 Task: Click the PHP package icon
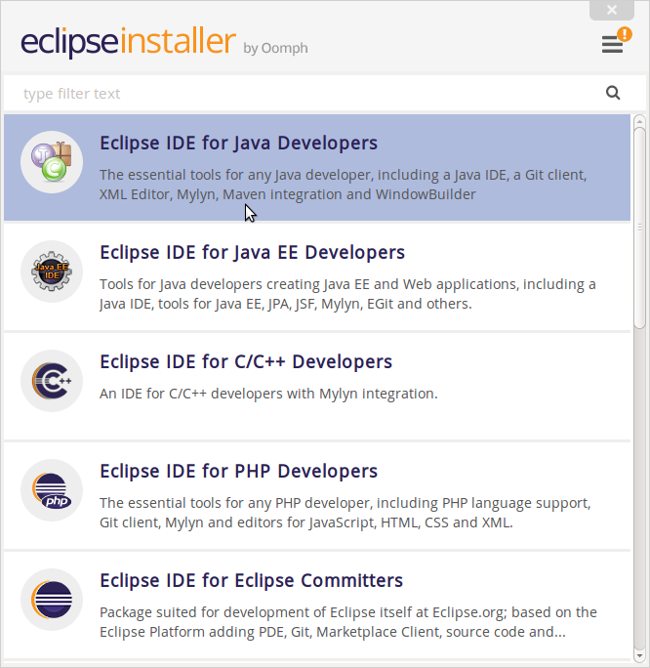pyautogui.click(x=52, y=490)
